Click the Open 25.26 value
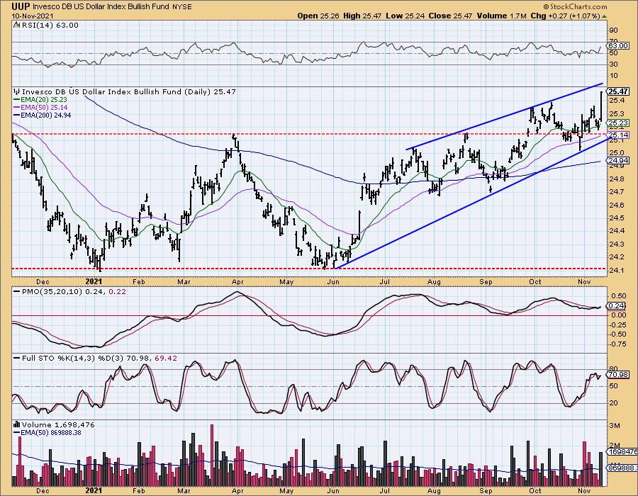The width and height of the screenshot is (638, 496). [x=320, y=16]
